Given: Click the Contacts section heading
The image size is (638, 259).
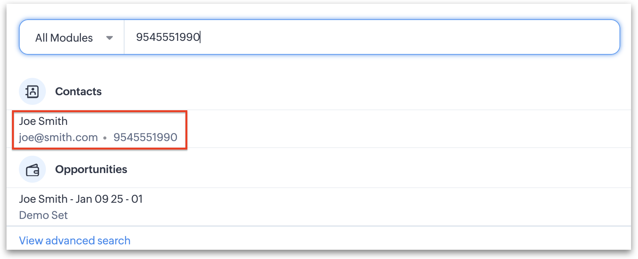Looking at the screenshot, I should click(78, 91).
